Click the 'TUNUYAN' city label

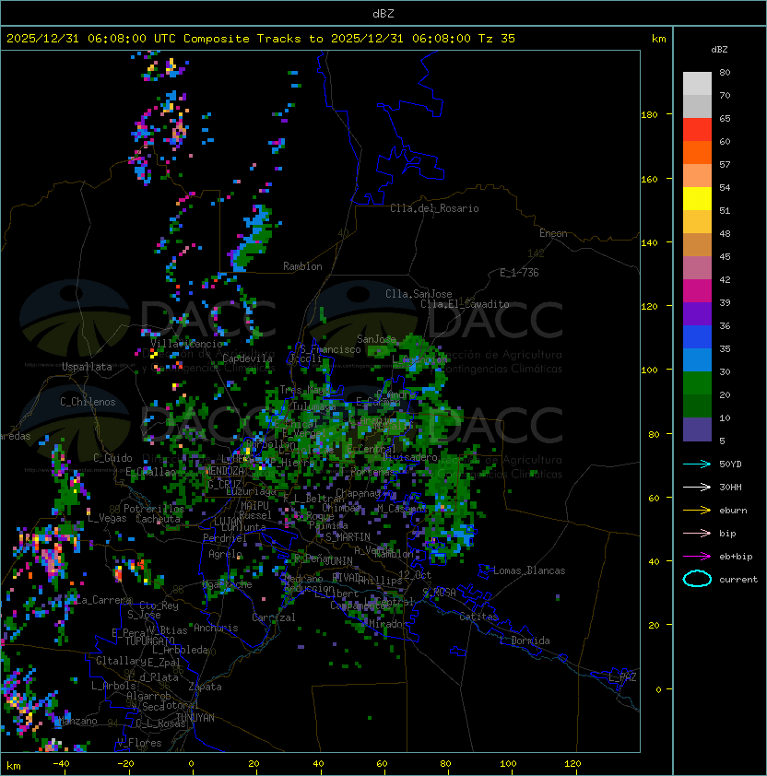click(195, 718)
